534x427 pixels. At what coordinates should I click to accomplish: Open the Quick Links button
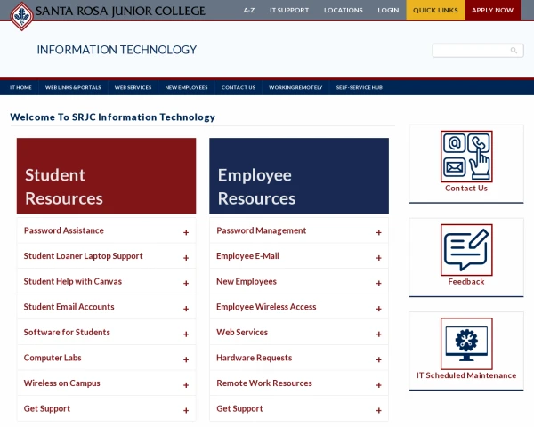pos(435,10)
